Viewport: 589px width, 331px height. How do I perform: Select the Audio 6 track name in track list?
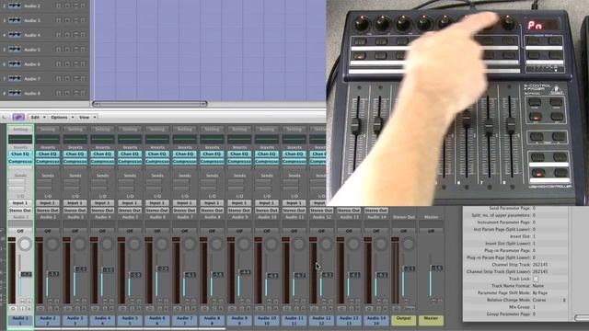coord(32,64)
